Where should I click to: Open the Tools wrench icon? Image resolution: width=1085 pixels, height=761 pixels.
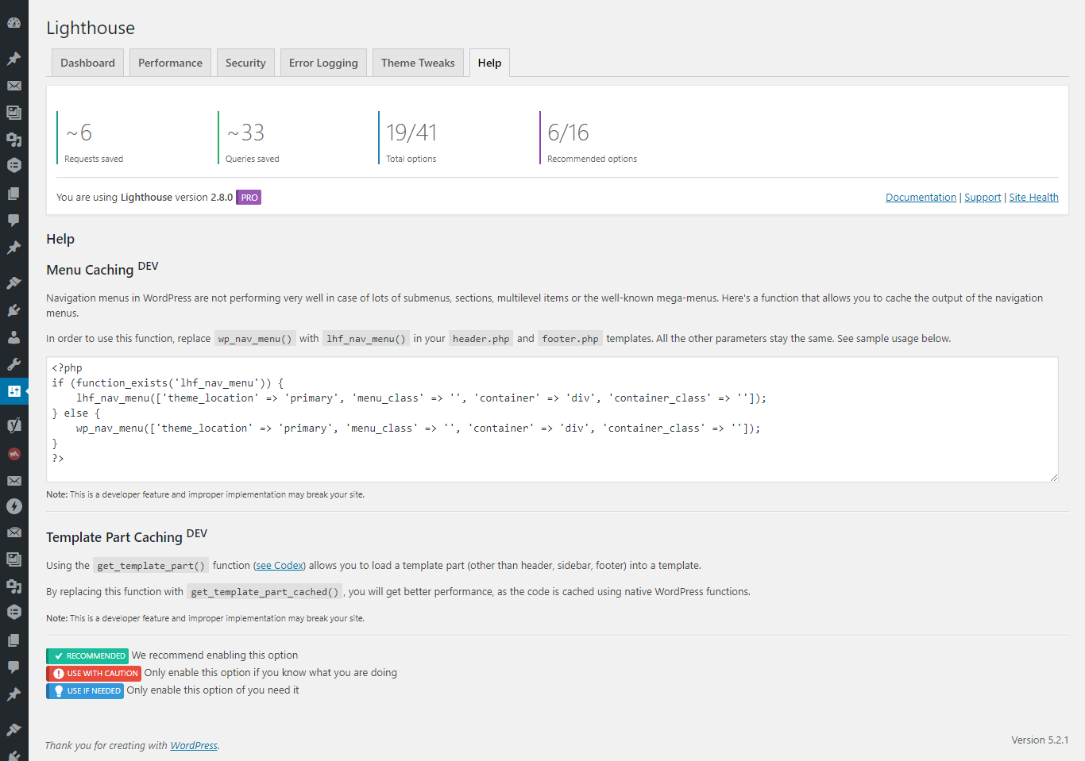pos(14,364)
